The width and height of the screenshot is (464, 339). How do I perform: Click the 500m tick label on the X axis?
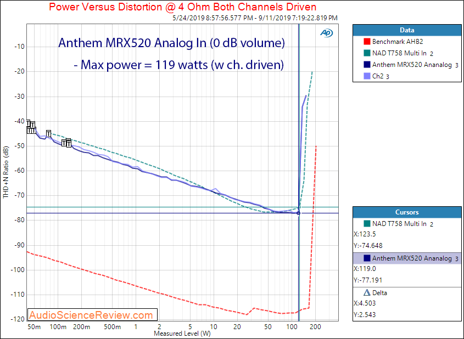coord(113,327)
